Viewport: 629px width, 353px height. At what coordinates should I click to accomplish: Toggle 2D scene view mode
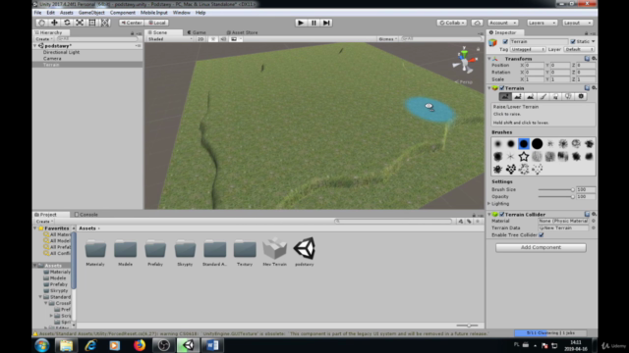200,39
